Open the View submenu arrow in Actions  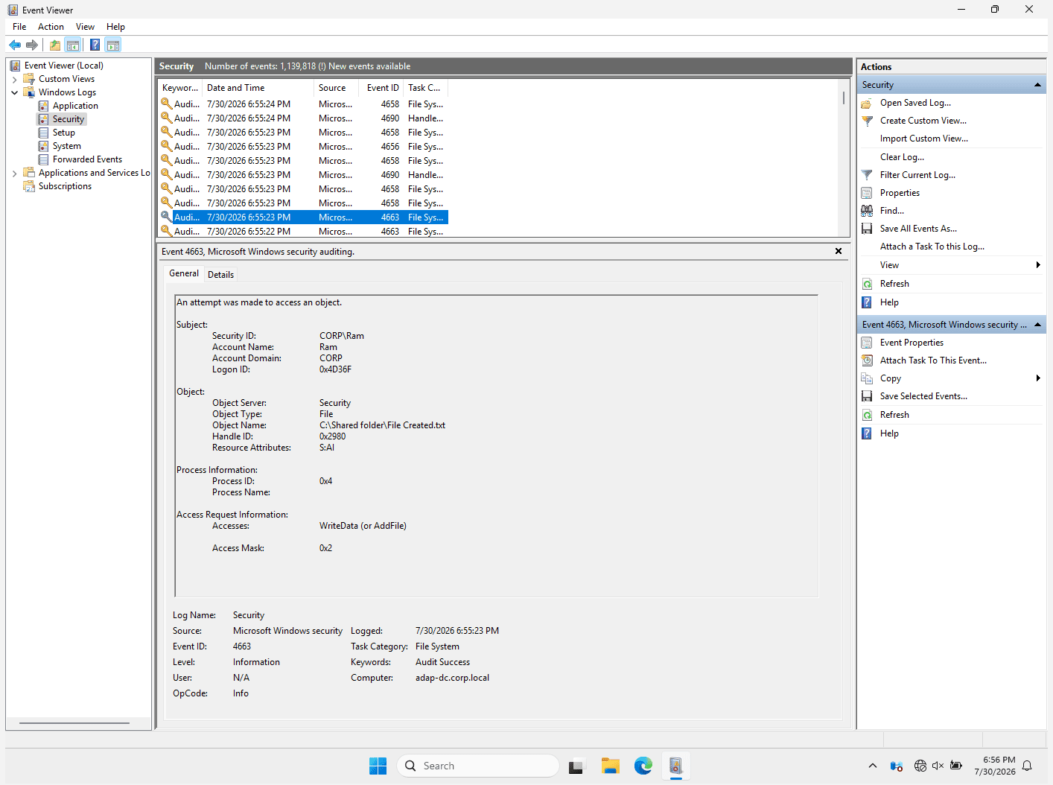[x=1038, y=265]
